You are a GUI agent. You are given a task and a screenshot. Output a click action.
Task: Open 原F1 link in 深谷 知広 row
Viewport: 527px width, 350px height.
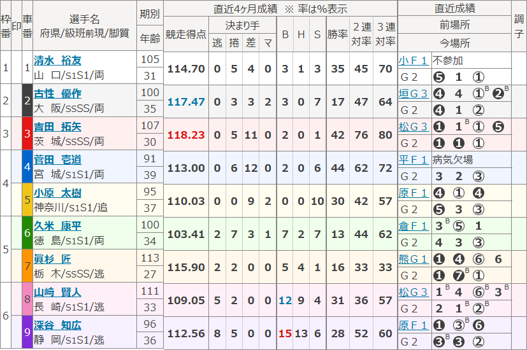point(413,326)
